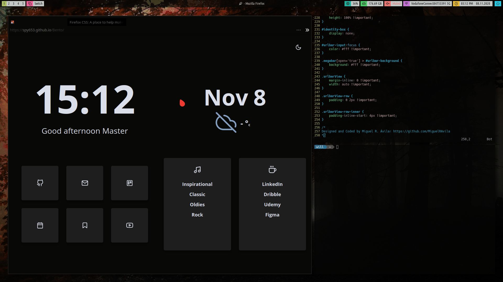The height and width of the screenshot is (282, 503).
Task: Open the page actions ellipsis menu
Action: pos(298,30)
